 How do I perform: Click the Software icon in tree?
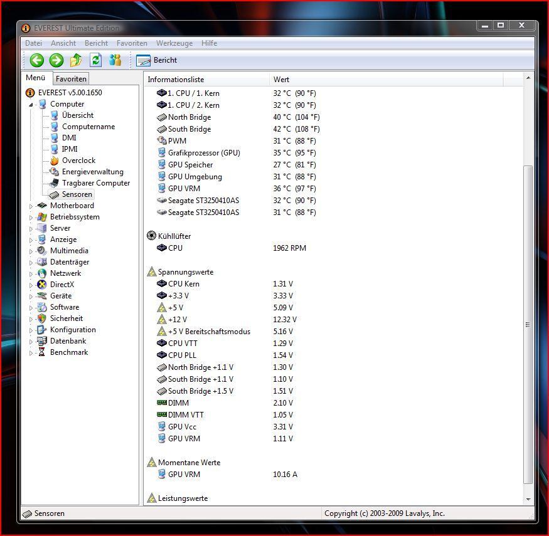[42, 307]
